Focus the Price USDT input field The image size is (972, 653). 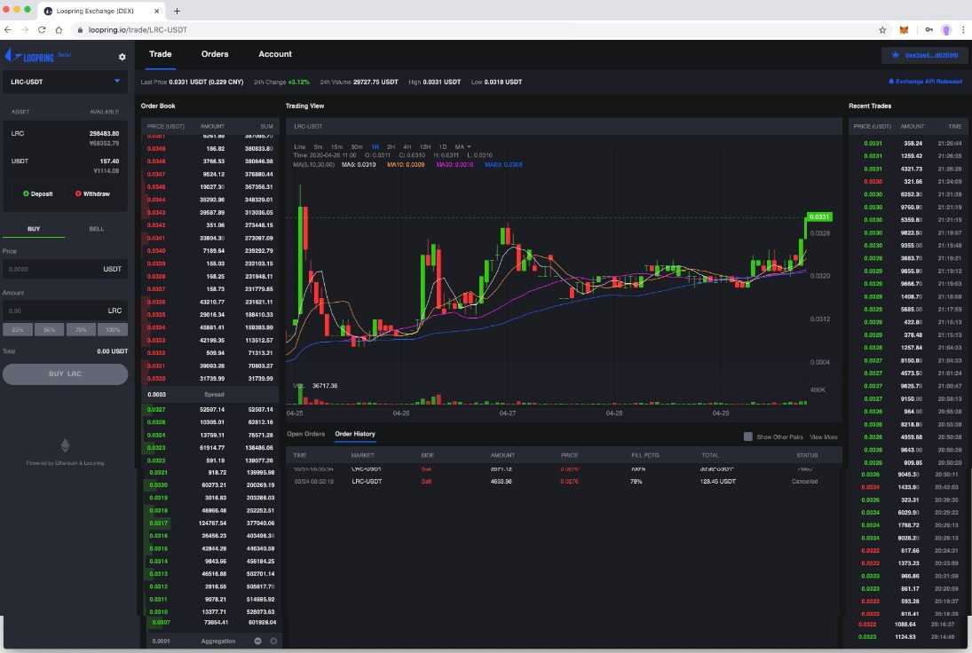tap(65, 269)
